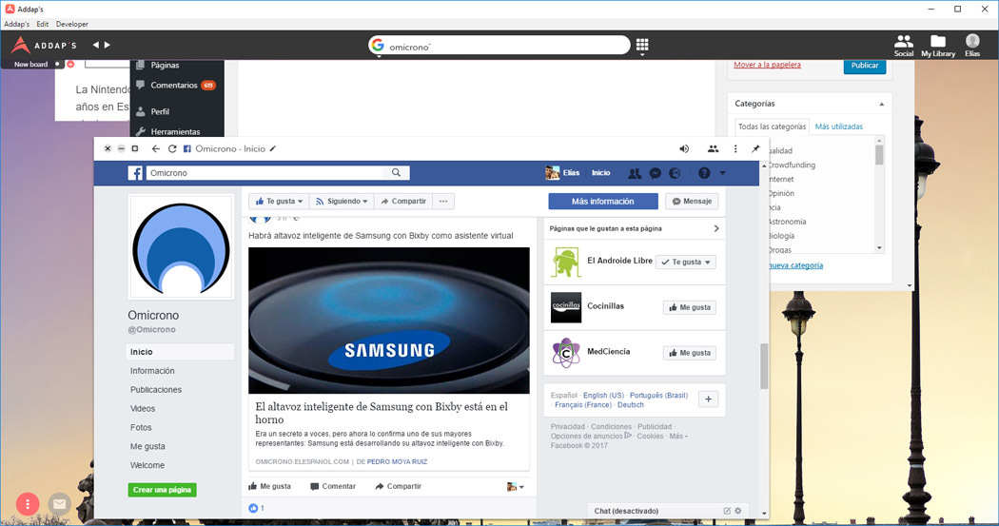The width and height of the screenshot is (999, 526).
Task: Click the Mensaje button
Action: tap(692, 202)
